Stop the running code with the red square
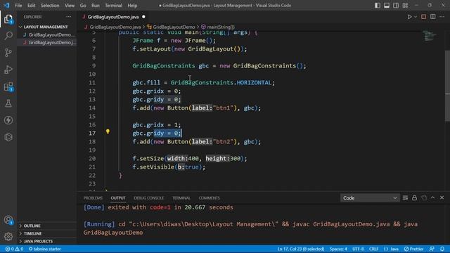450x253 pixels. point(423,17)
